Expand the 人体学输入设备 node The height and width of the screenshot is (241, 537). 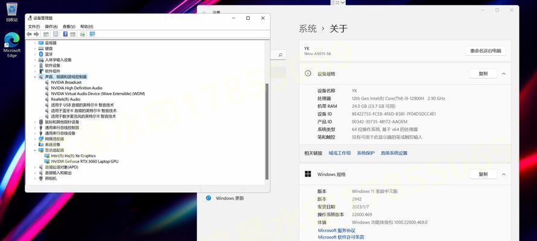(35, 60)
